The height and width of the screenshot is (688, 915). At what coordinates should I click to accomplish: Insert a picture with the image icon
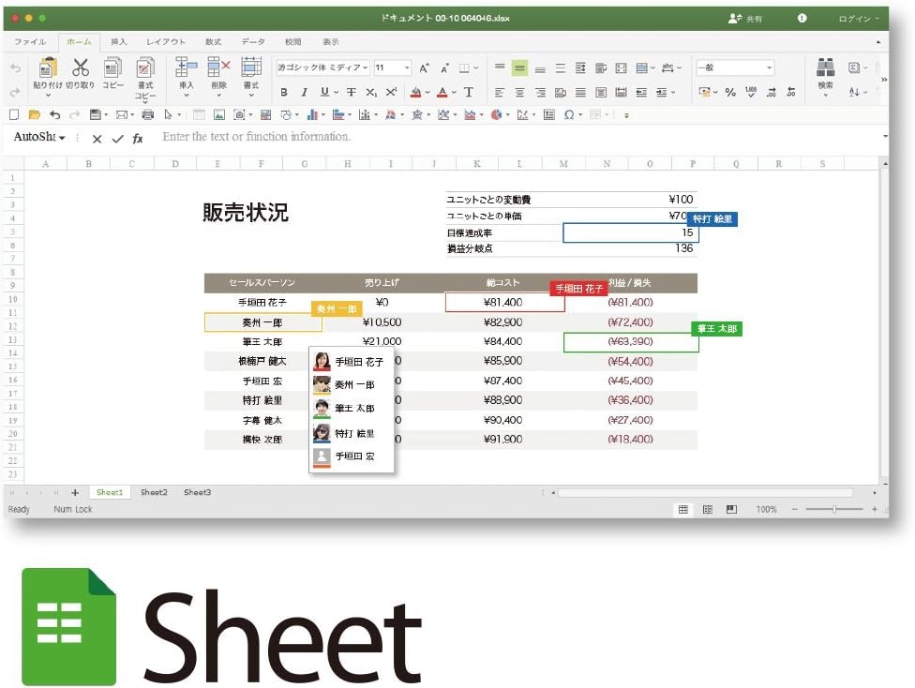coord(218,115)
